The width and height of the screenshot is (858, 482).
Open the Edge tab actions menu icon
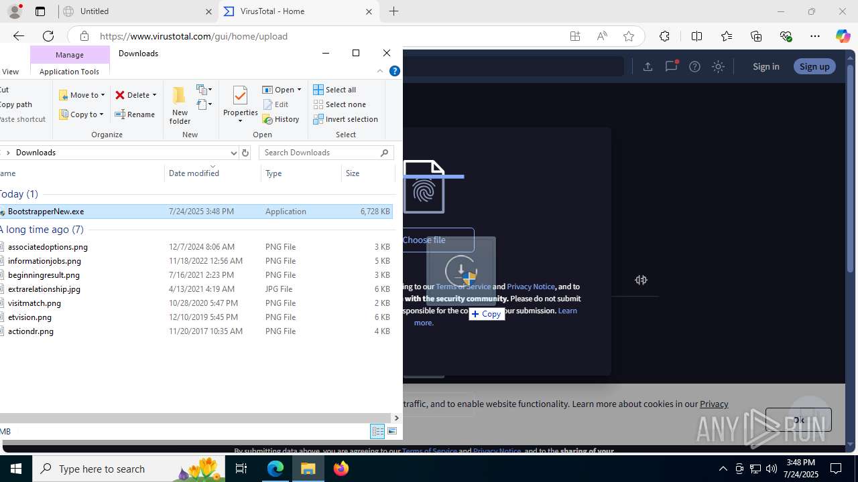pos(40,11)
